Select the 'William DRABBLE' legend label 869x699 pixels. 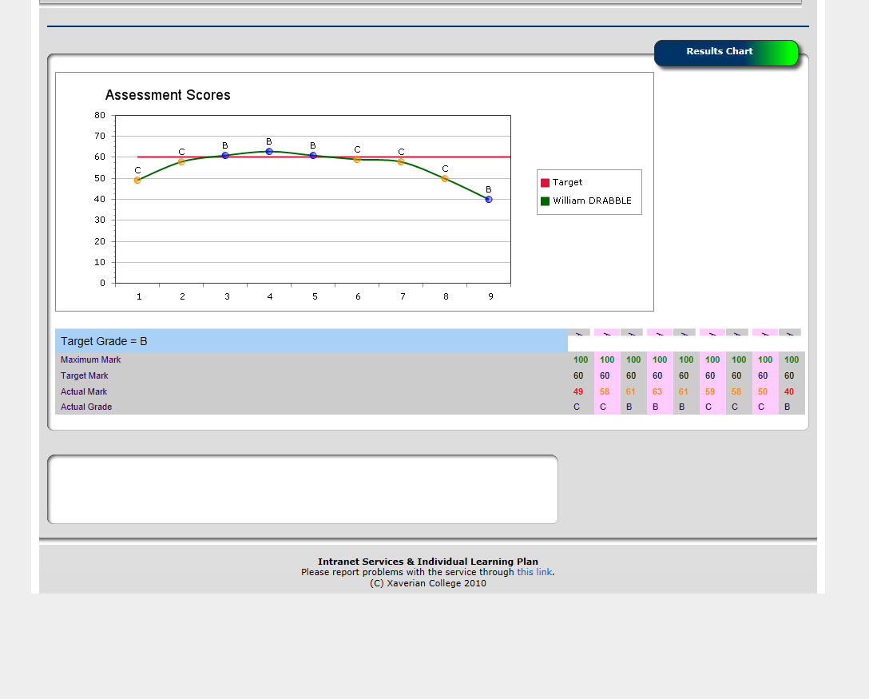coord(592,200)
